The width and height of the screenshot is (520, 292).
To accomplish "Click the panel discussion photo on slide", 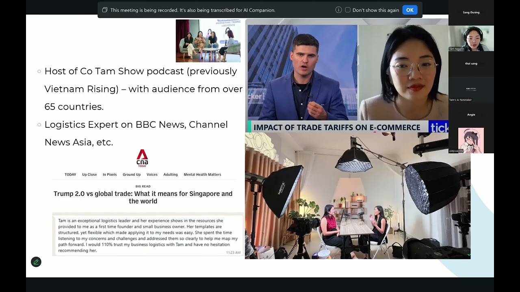I will click(x=208, y=41).
